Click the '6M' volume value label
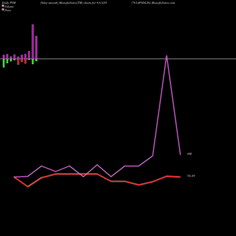The height and width of the screenshot is (236, 236). click(189, 154)
